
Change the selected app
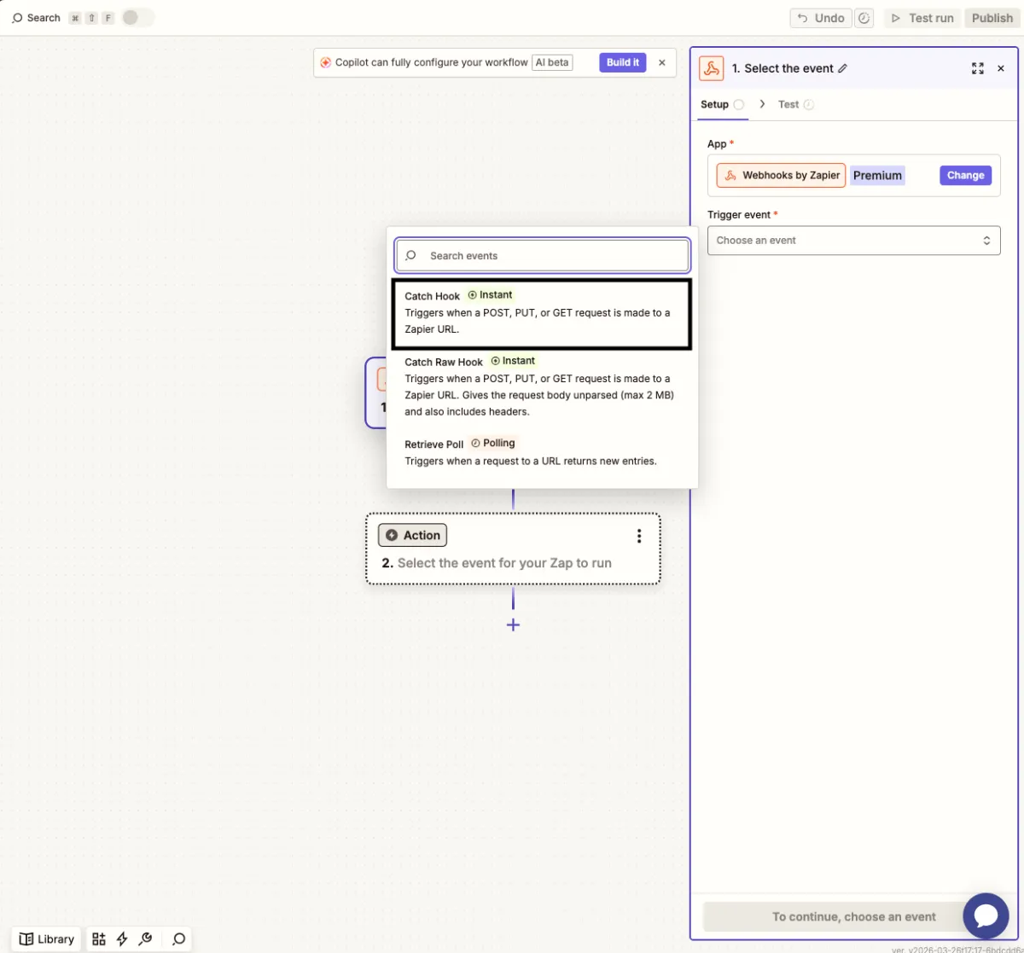click(965, 175)
